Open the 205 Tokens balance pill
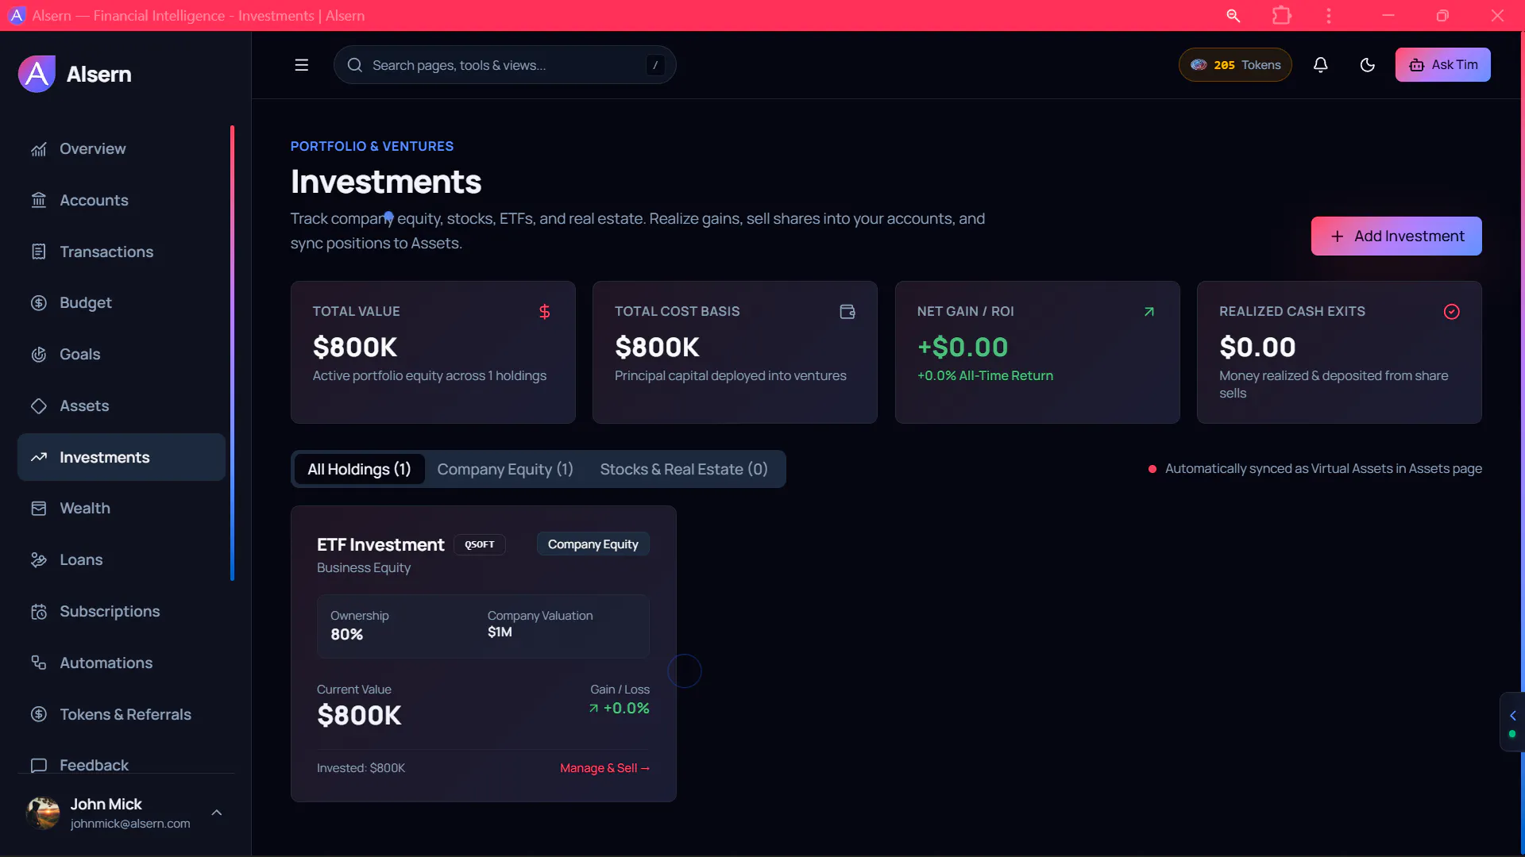The height and width of the screenshot is (857, 1525). (1235, 65)
